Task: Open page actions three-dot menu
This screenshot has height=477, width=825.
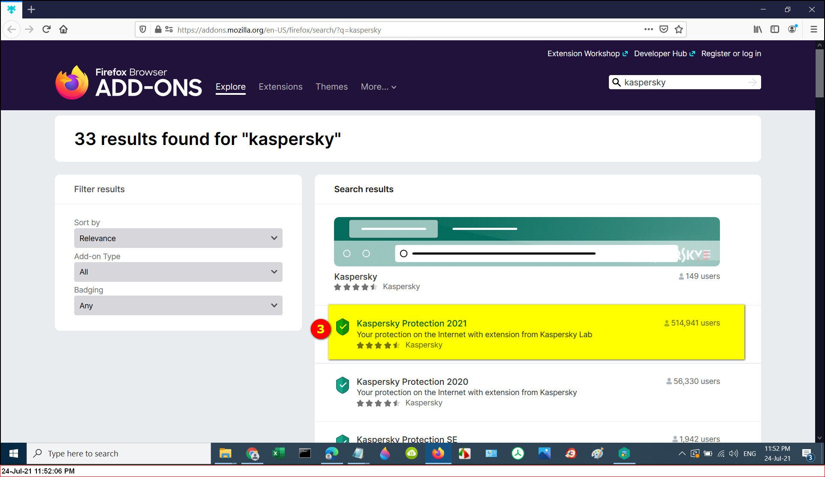Action: click(x=648, y=29)
